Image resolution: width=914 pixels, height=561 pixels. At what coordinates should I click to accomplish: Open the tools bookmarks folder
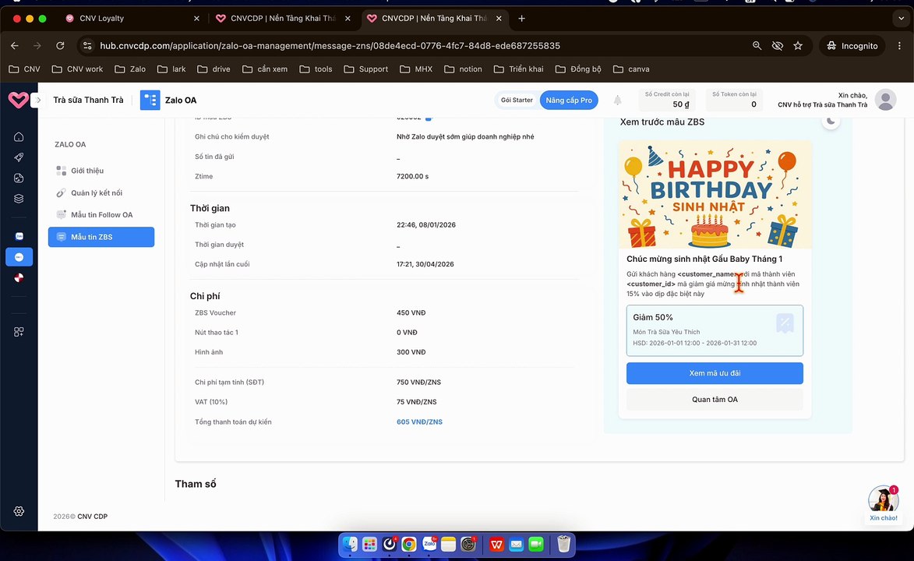(x=316, y=69)
